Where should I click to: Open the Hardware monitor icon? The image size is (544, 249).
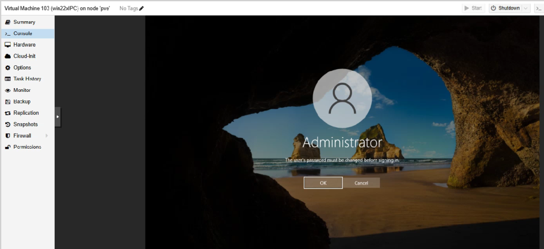[x=7, y=45]
